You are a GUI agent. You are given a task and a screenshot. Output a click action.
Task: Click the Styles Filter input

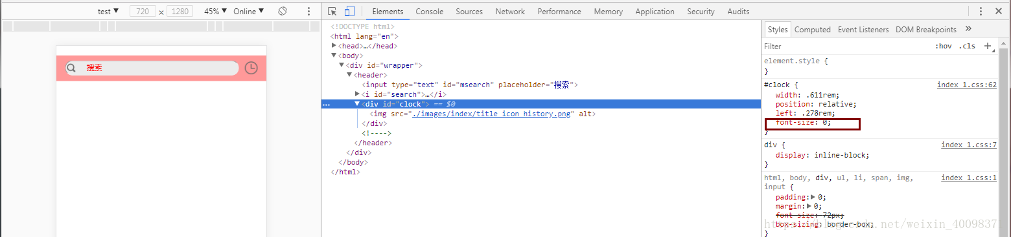pyautogui.click(x=846, y=46)
